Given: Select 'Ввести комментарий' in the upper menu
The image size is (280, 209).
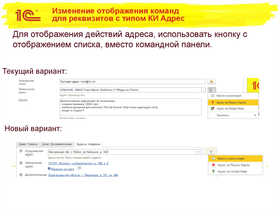Looking at the screenshot, I should (x=233, y=96).
